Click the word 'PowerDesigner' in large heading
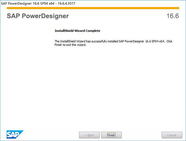The width and height of the screenshot is (186, 141). [45, 16]
